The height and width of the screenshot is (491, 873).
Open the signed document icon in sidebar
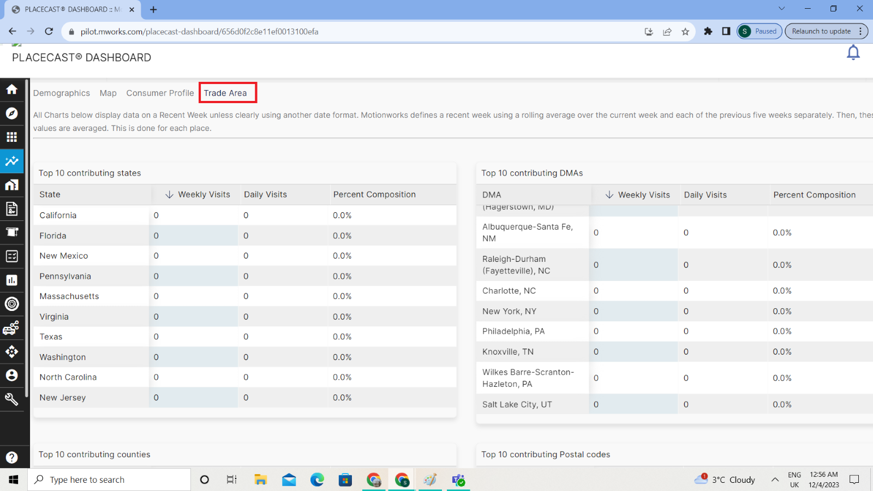click(x=12, y=208)
